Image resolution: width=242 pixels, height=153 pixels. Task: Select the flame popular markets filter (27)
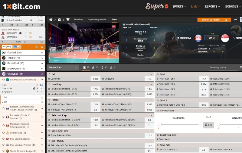95,67
